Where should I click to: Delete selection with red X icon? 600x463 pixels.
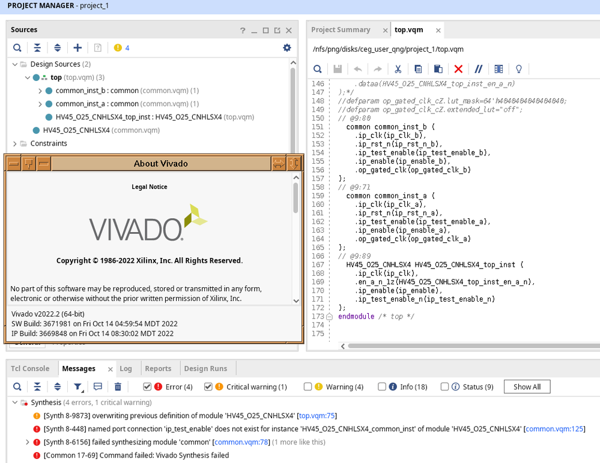(458, 69)
